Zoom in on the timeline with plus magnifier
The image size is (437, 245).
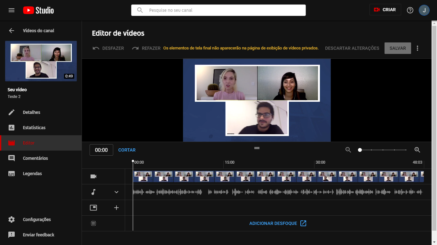417,149
